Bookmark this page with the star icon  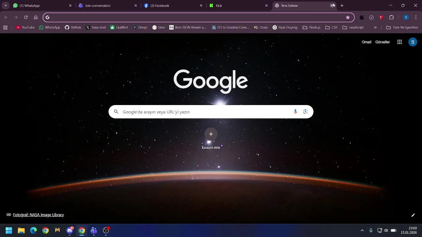tap(347, 17)
